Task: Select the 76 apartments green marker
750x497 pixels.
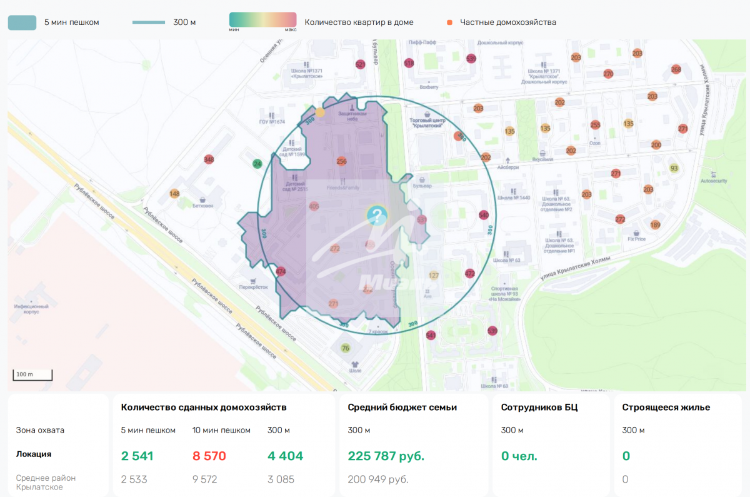Action: coord(346,348)
